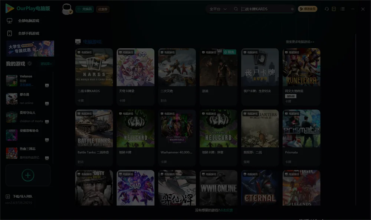The image size is (371, 220).
Task: Open the Prismata game card
Action: click(301, 138)
